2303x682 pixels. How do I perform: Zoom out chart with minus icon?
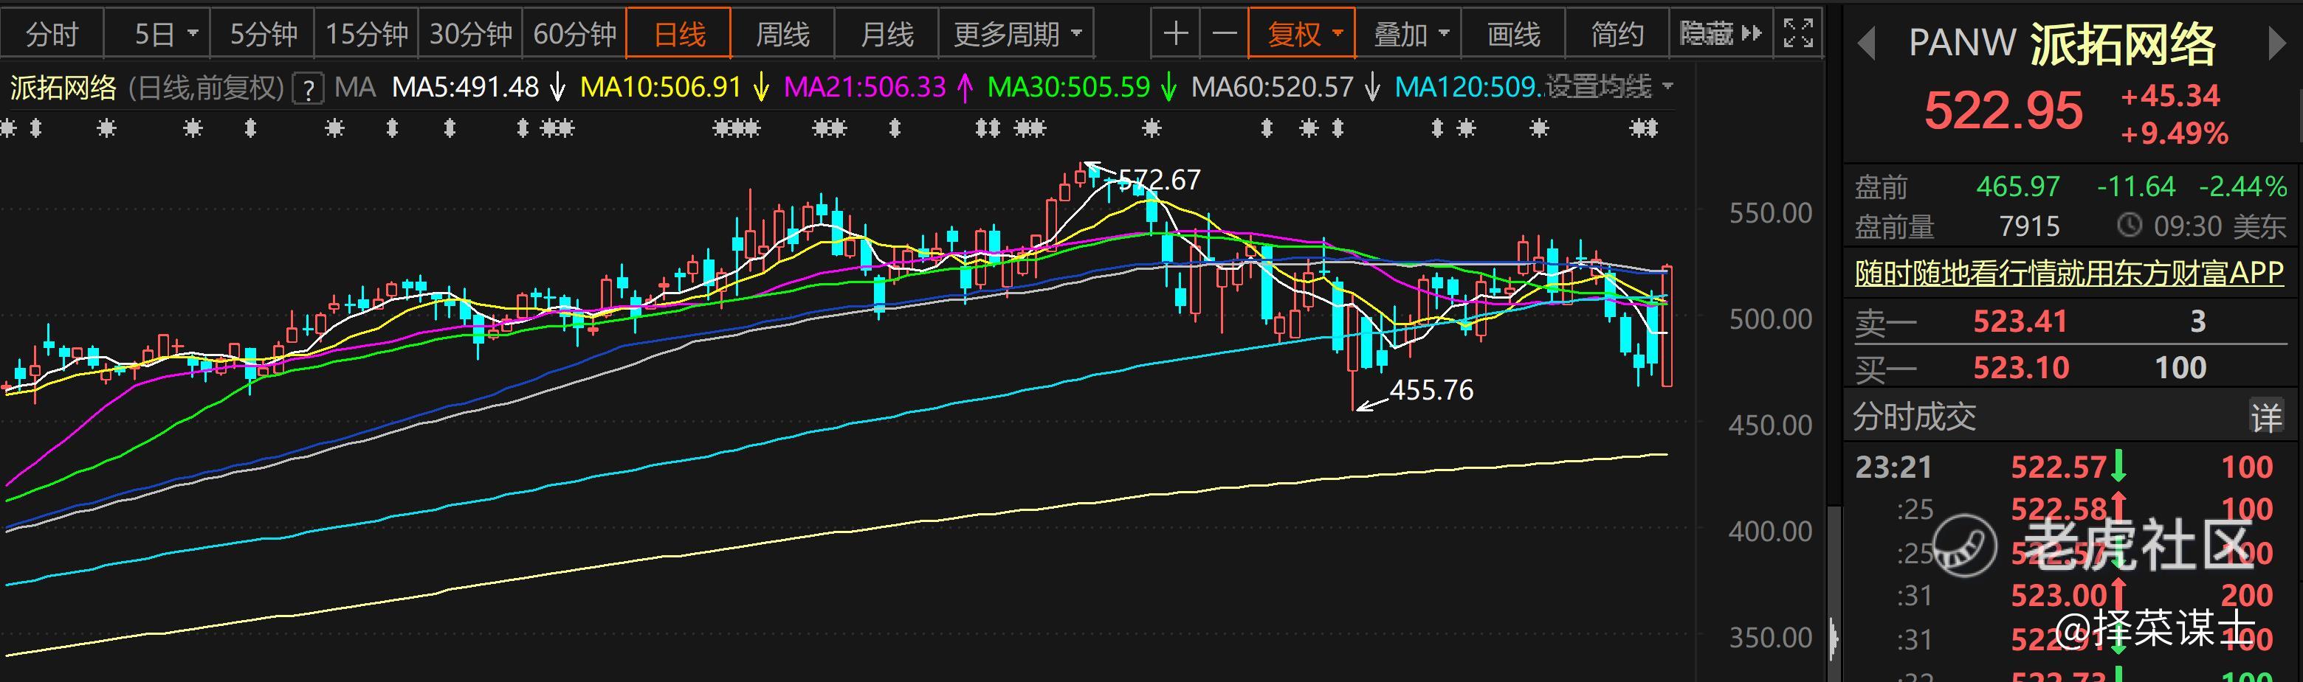[1224, 34]
